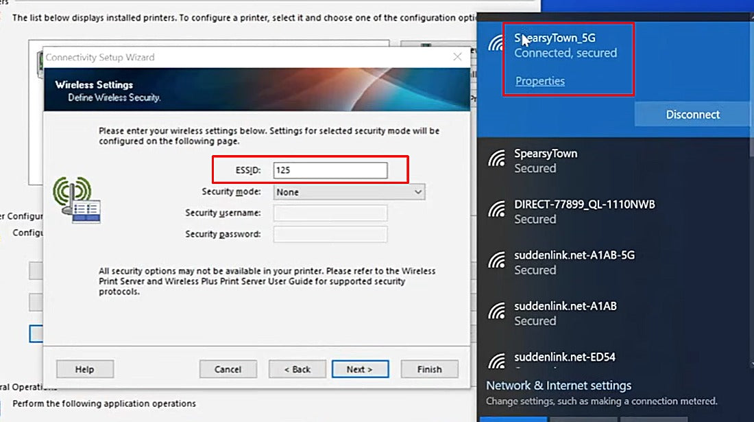Image resolution: width=754 pixels, height=422 pixels.
Task: Close the Connectivity Setup Wizard window
Action: click(x=457, y=57)
